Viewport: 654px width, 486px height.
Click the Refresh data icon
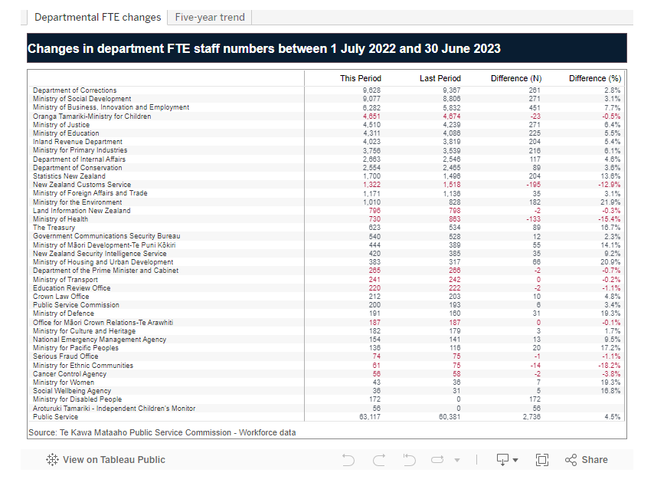pos(438,460)
